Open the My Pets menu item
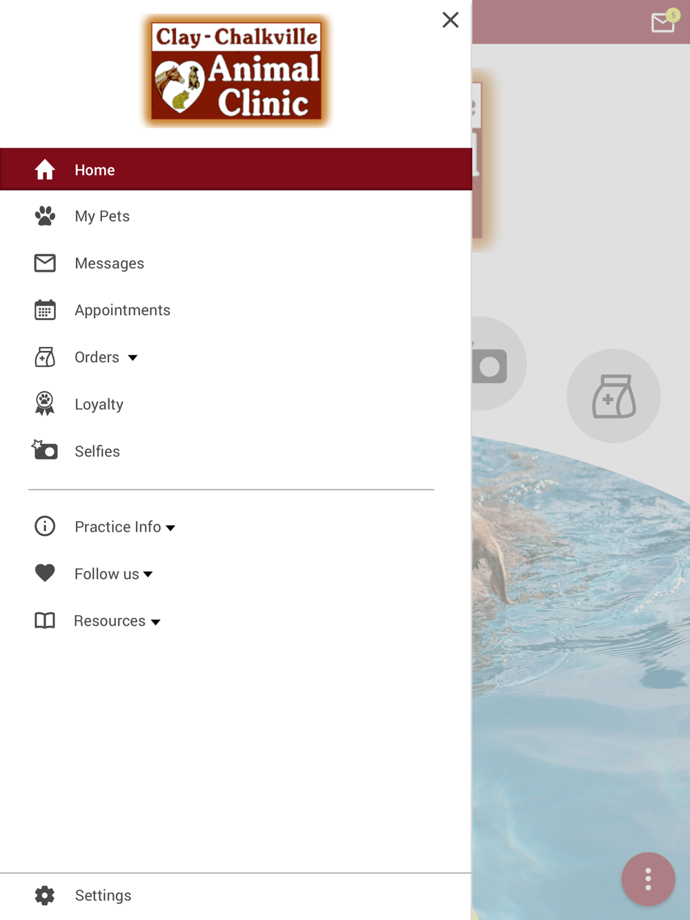 (236, 216)
